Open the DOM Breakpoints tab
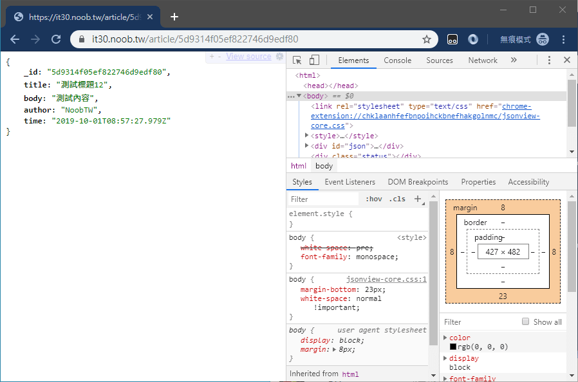 point(418,182)
